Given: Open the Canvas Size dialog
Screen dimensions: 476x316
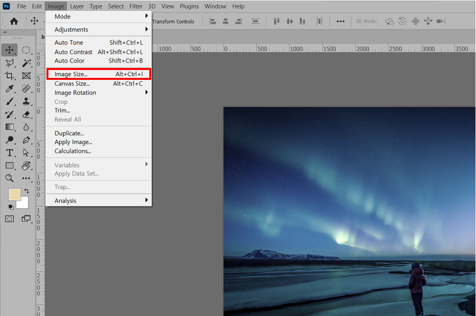Looking at the screenshot, I should click(x=99, y=83).
